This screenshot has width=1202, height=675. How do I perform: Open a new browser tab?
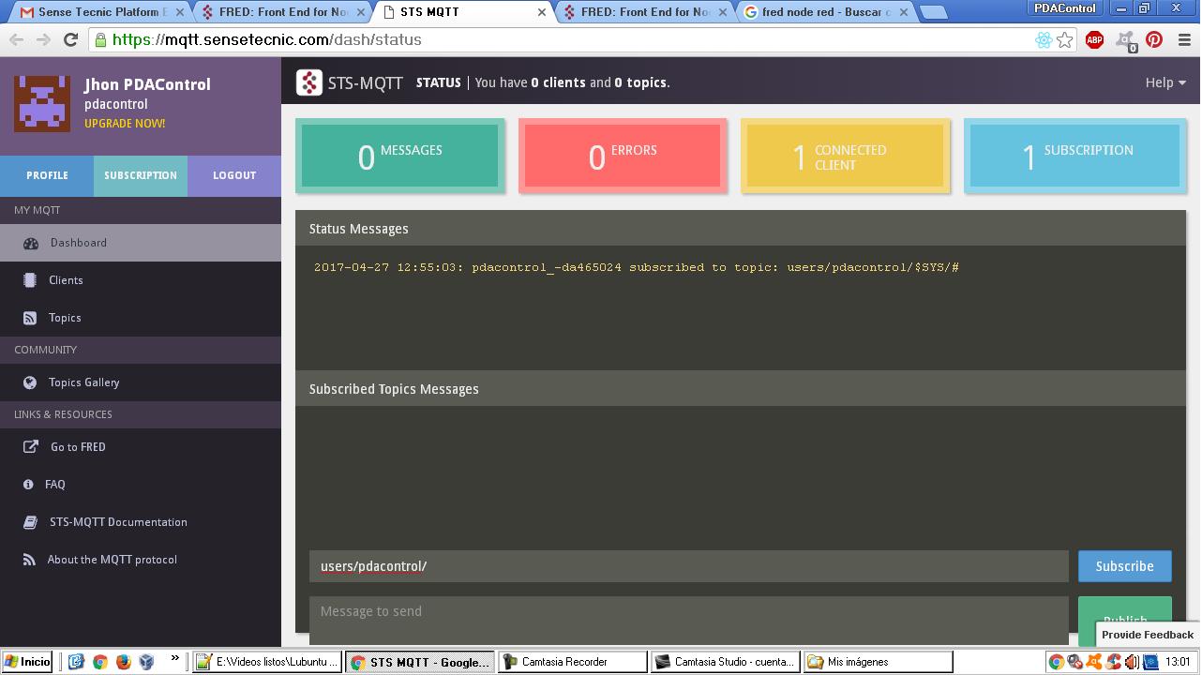pos(932,12)
